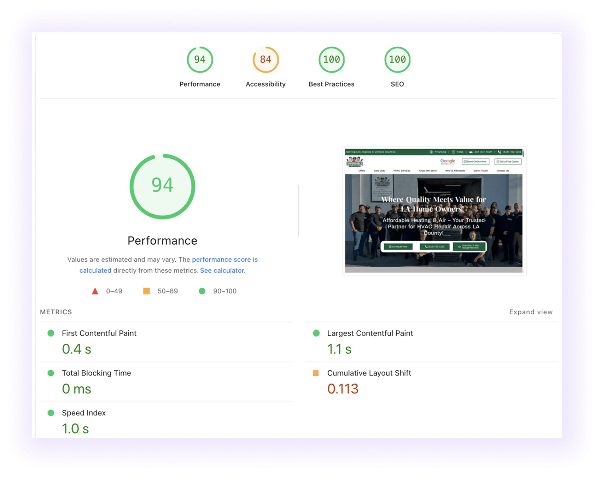
Task: Click the Best Practices 100 gauge
Action: pos(331,60)
